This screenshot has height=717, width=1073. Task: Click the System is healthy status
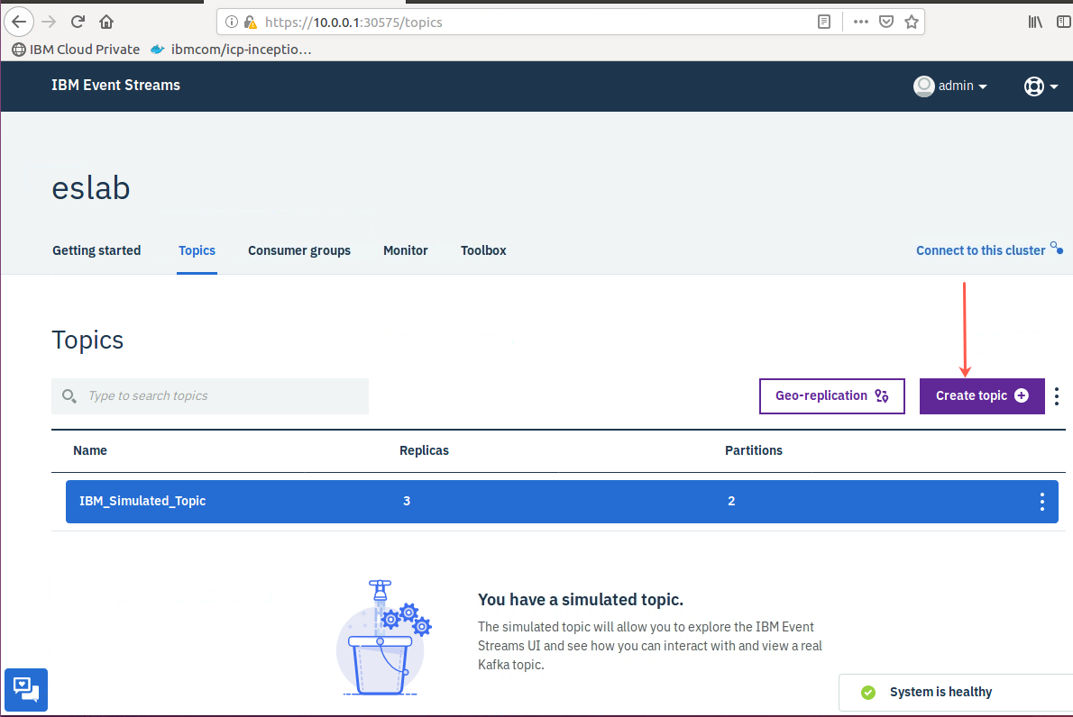tap(941, 693)
